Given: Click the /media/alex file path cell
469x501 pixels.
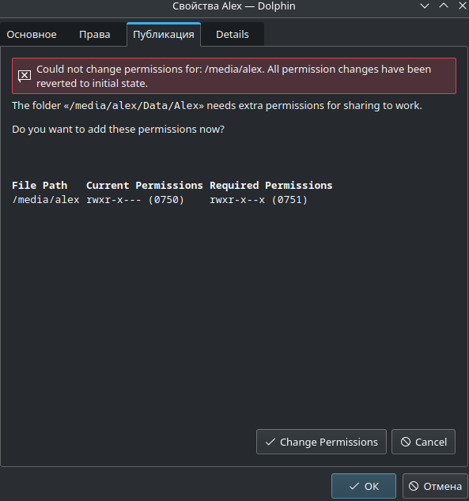Looking at the screenshot, I should (46, 200).
